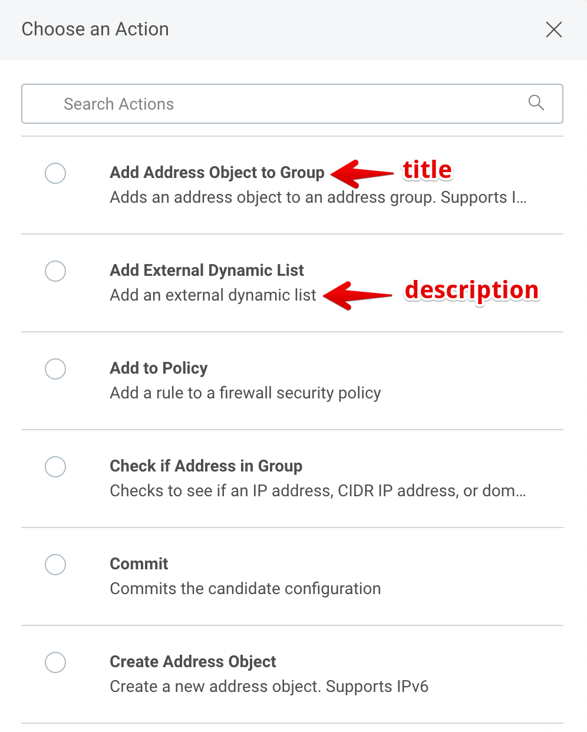Click the "Choose an Action" dialog heading
The width and height of the screenshot is (587, 732).
tap(95, 29)
